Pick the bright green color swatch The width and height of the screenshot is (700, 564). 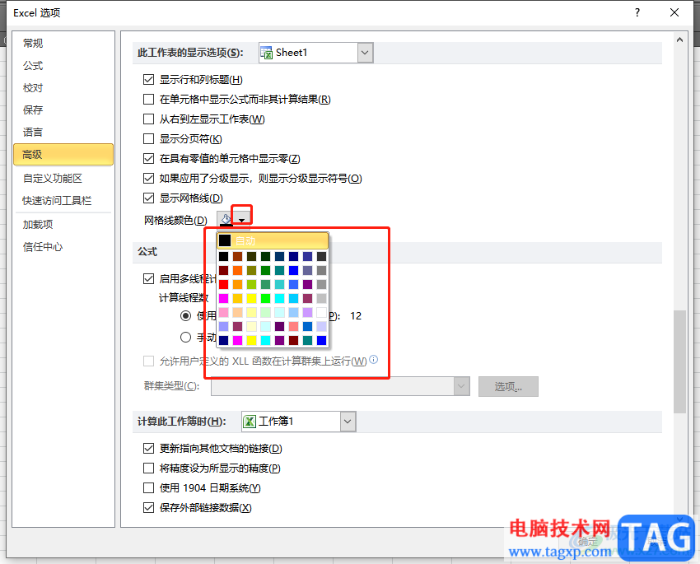click(266, 298)
